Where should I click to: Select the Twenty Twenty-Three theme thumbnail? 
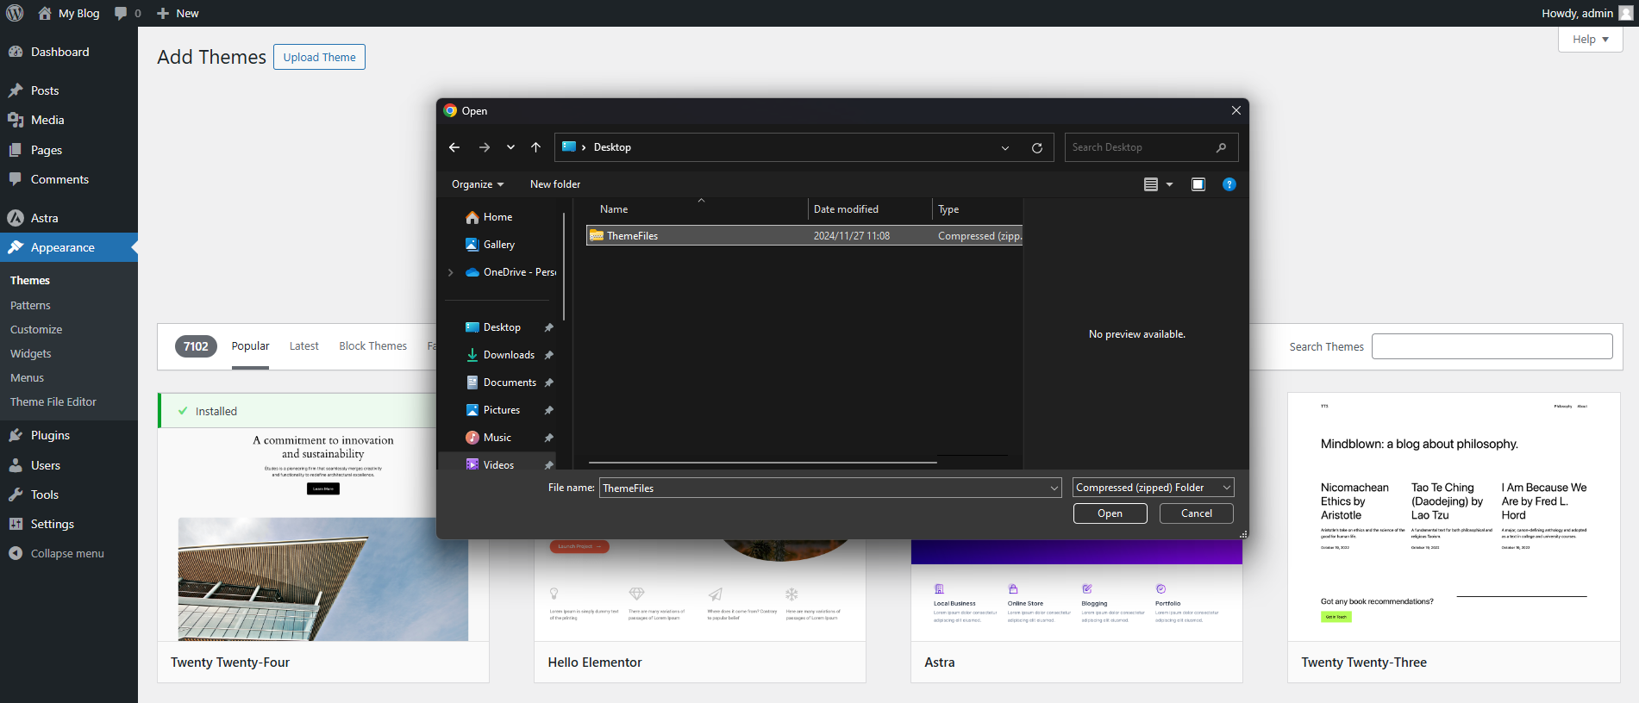[x=1454, y=517]
